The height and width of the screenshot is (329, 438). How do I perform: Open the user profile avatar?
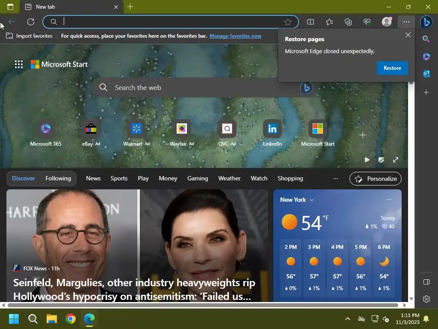[x=387, y=22]
